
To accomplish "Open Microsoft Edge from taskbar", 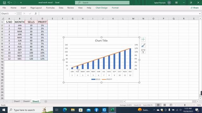I will [65, 110].
